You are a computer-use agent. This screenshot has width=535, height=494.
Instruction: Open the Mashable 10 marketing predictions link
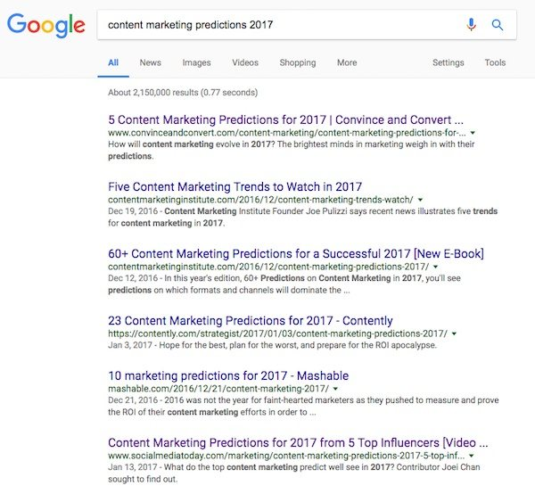[228, 375]
